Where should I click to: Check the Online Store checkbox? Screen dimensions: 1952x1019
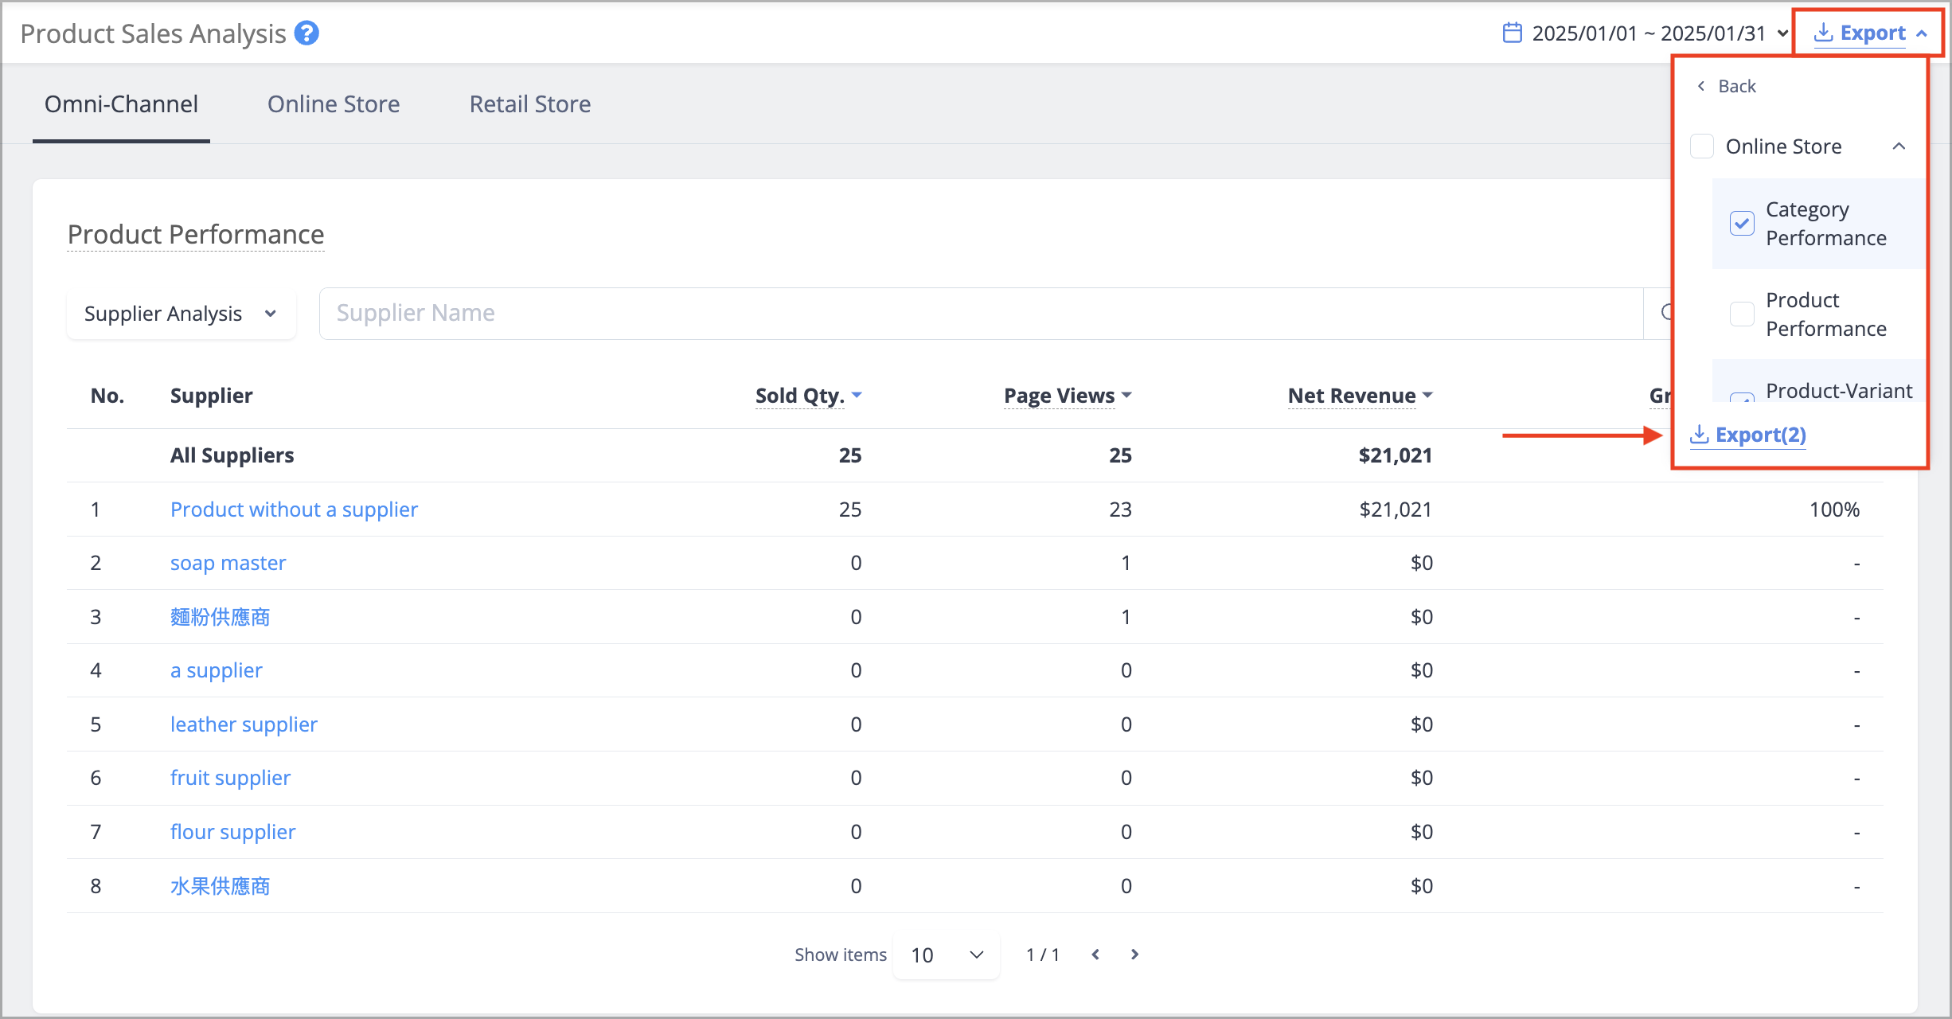coord(1702,146)
